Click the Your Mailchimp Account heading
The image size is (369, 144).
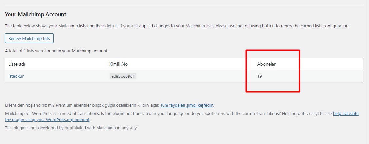36,14
